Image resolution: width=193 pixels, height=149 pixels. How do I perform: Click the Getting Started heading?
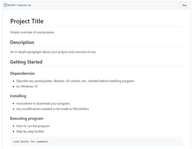(x=26, y=62)
